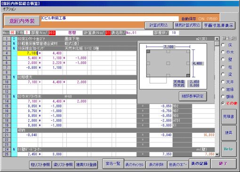Click the 02巾木ソフト巾木 heading row
Image resolution: width=240 pixels, height=172 pixels.
coord(77,97)
